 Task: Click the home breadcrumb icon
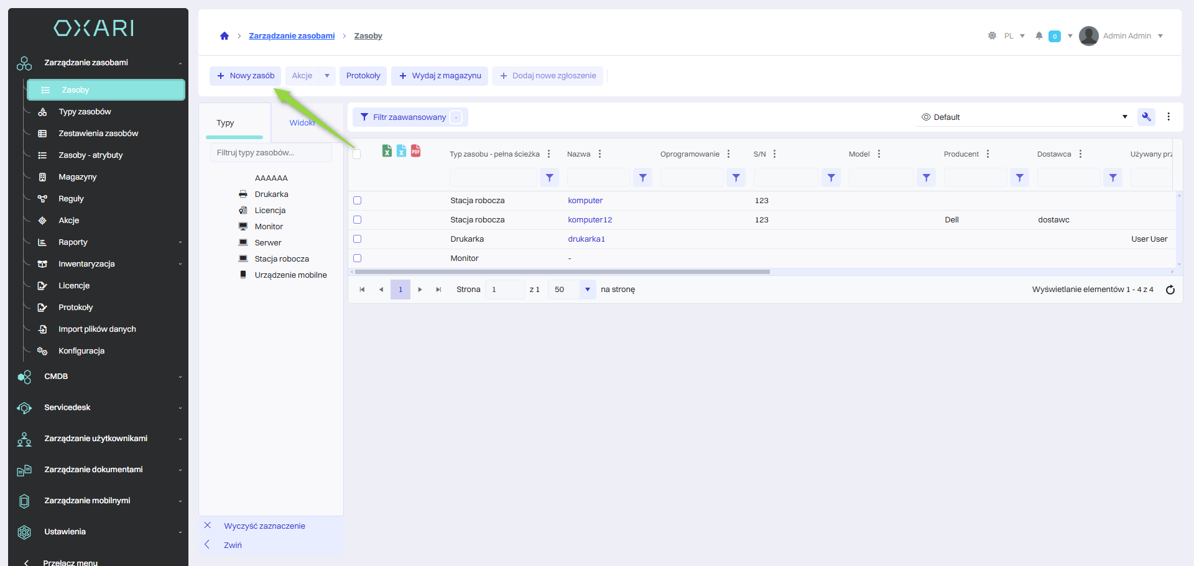(x=224, y=36)
